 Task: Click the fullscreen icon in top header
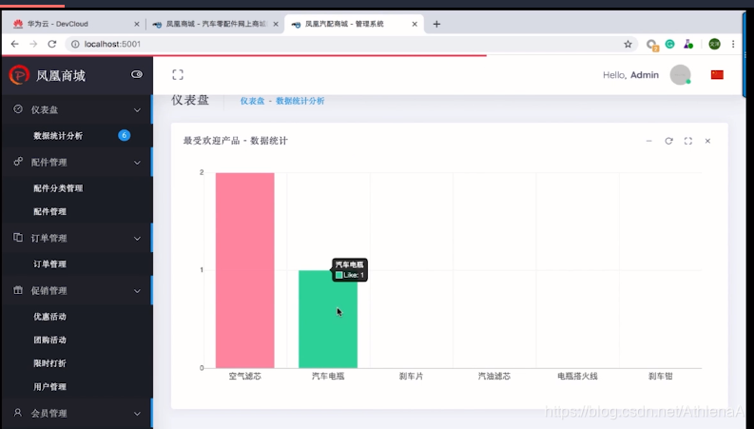pyautogui.click(x=178, y=74)
